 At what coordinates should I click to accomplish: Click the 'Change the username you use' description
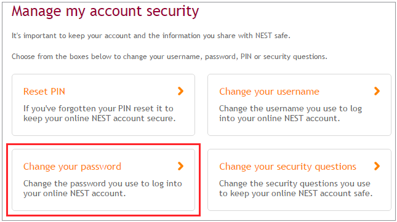coord(291,113)
